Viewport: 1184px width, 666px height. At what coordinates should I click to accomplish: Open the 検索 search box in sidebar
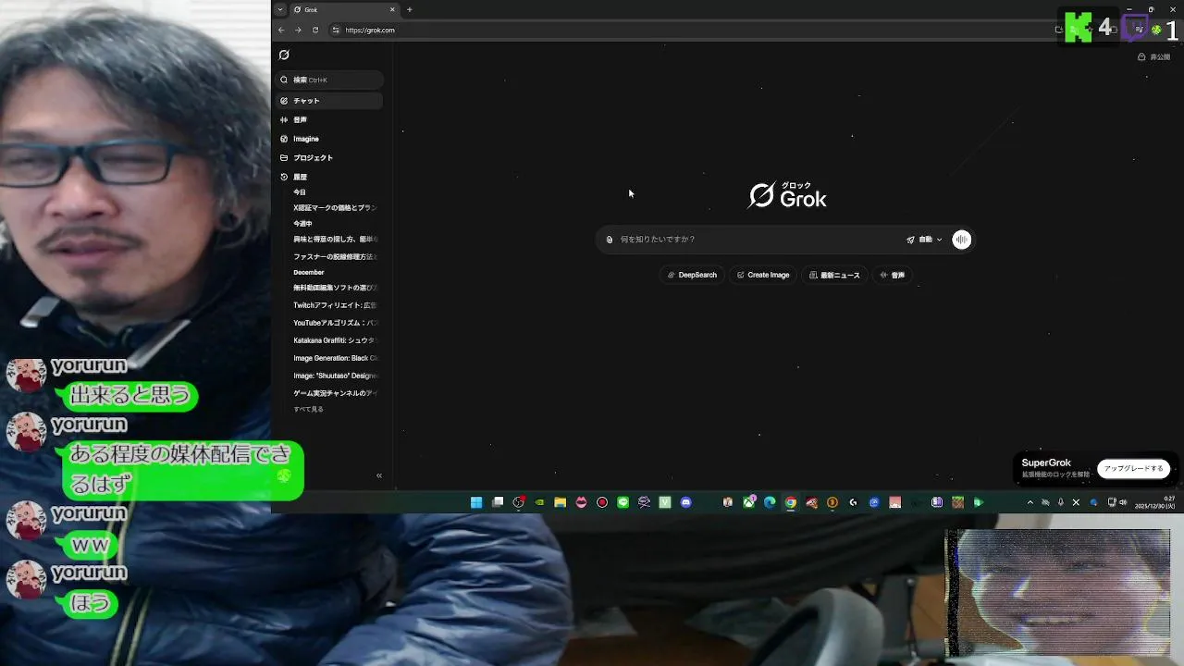tap(330, 80)
